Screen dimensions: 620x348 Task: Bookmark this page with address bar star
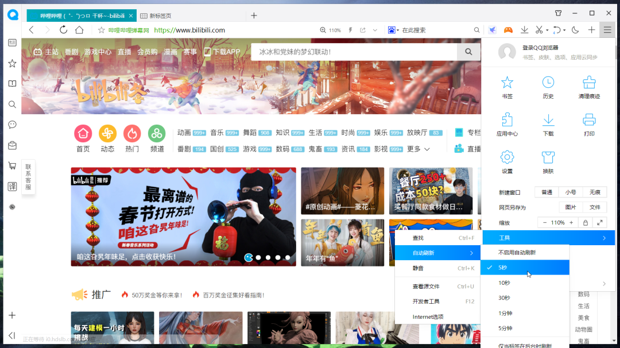tap(101, 30)
